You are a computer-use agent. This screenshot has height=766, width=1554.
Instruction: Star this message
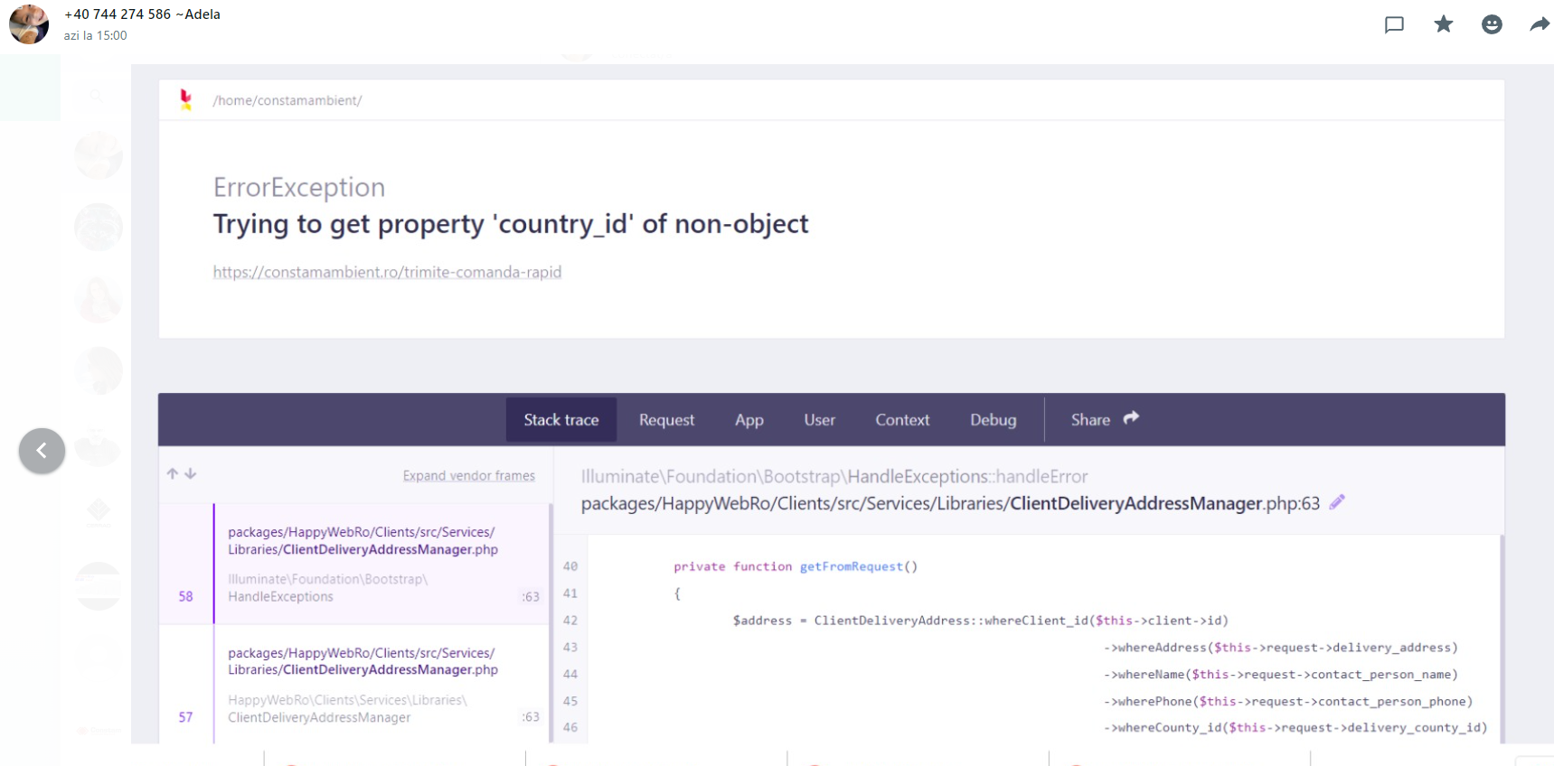click(1444, 24)
